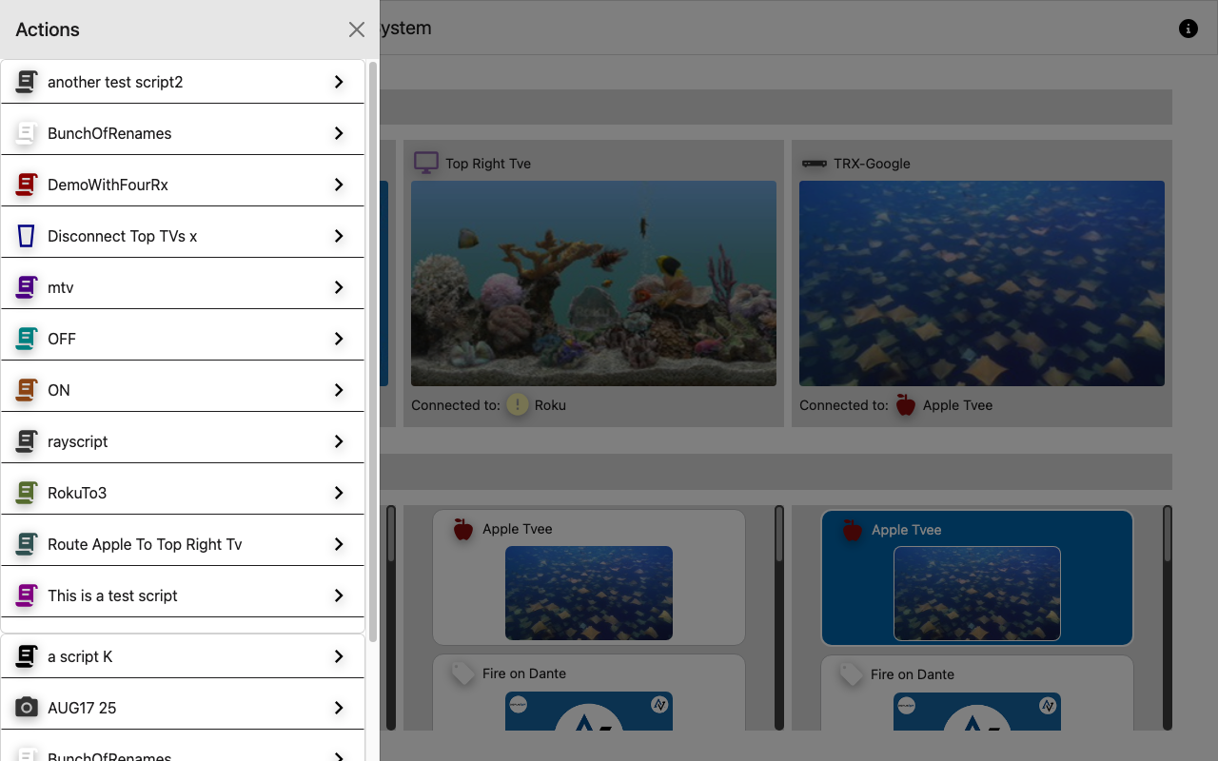Expand the rayscript action chevron

point(339,441)
